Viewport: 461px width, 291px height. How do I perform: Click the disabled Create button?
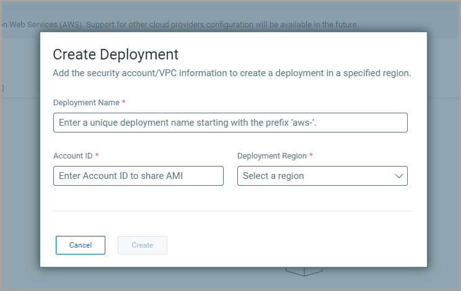click(143, 245)
